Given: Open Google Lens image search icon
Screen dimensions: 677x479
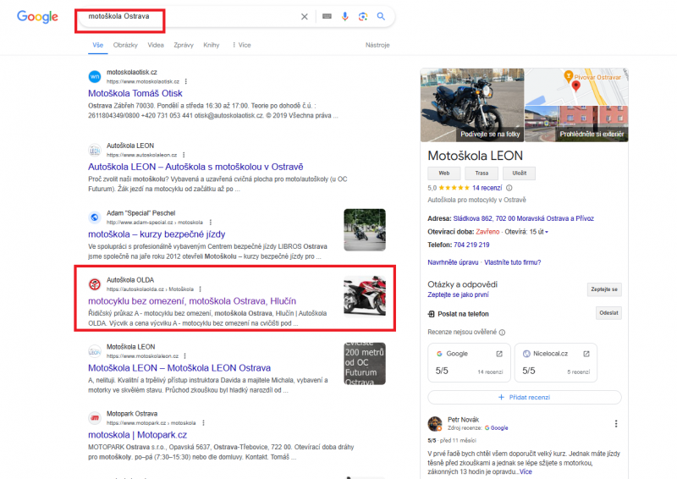Looking at the screenshot, I should point(363,16).
